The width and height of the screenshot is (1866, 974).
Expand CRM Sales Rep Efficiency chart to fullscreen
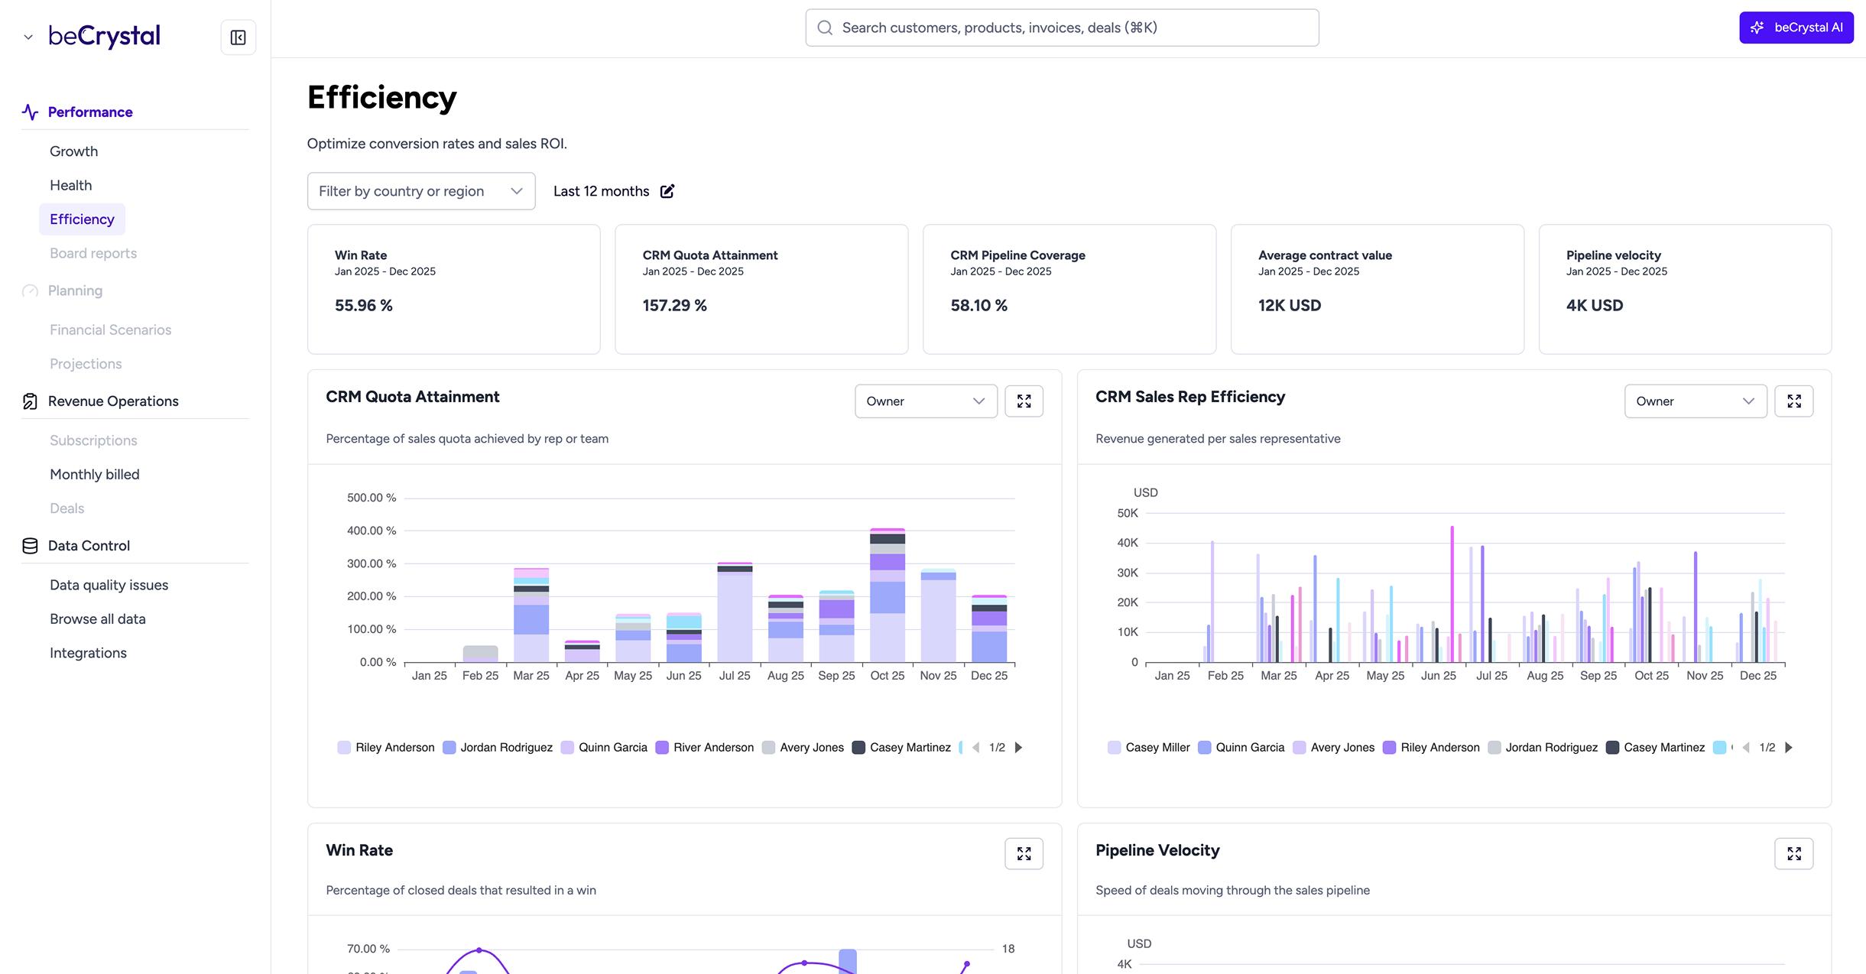click(1795, 401)
